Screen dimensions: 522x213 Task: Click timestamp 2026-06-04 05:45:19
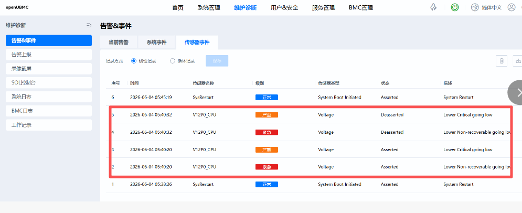point(151,98)
